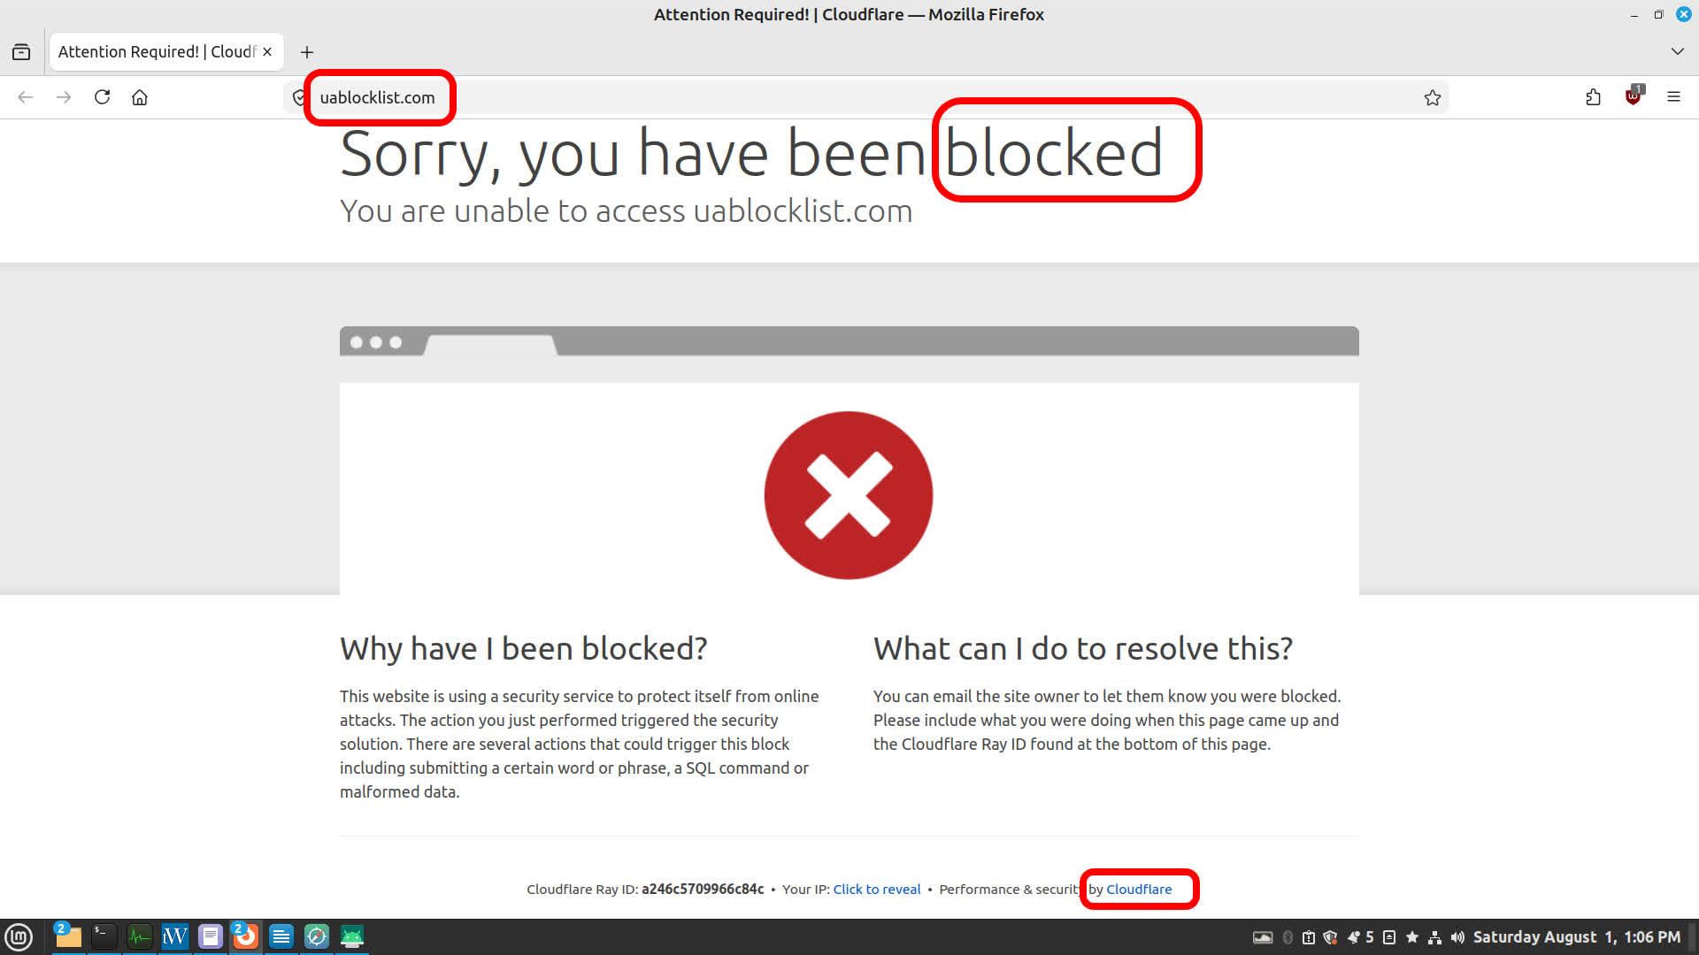Screen dimensions: 1699x955
Task: Go to the Firefox home page
Action: [x=140, y=97]
